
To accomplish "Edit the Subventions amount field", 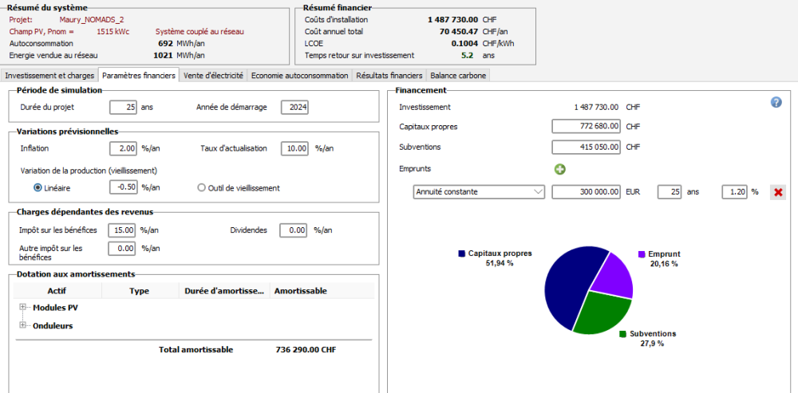I will point(586,147).
